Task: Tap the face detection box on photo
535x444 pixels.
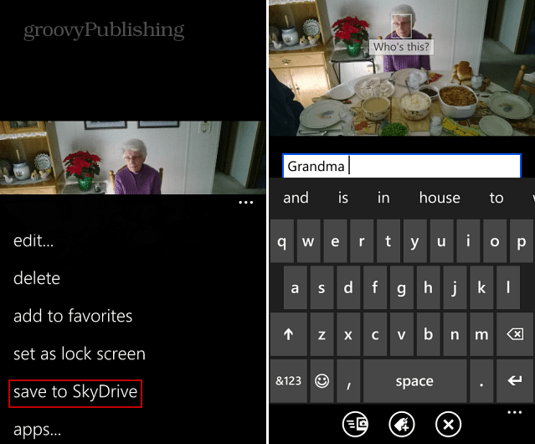Action: [401, 25]
